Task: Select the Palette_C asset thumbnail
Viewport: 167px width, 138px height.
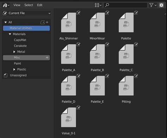Action: coord(126,54)
